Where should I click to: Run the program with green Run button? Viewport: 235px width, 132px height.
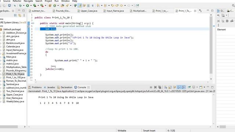coord(28,5)
